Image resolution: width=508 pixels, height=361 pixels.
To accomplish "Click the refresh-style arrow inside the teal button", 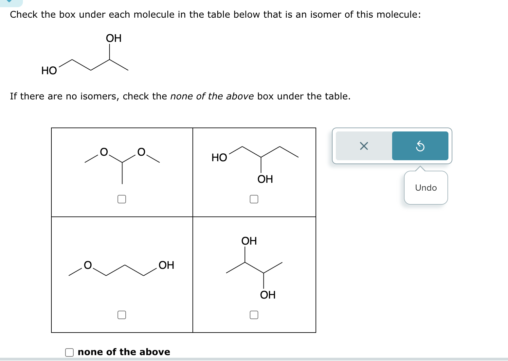I will pos(420,146).
